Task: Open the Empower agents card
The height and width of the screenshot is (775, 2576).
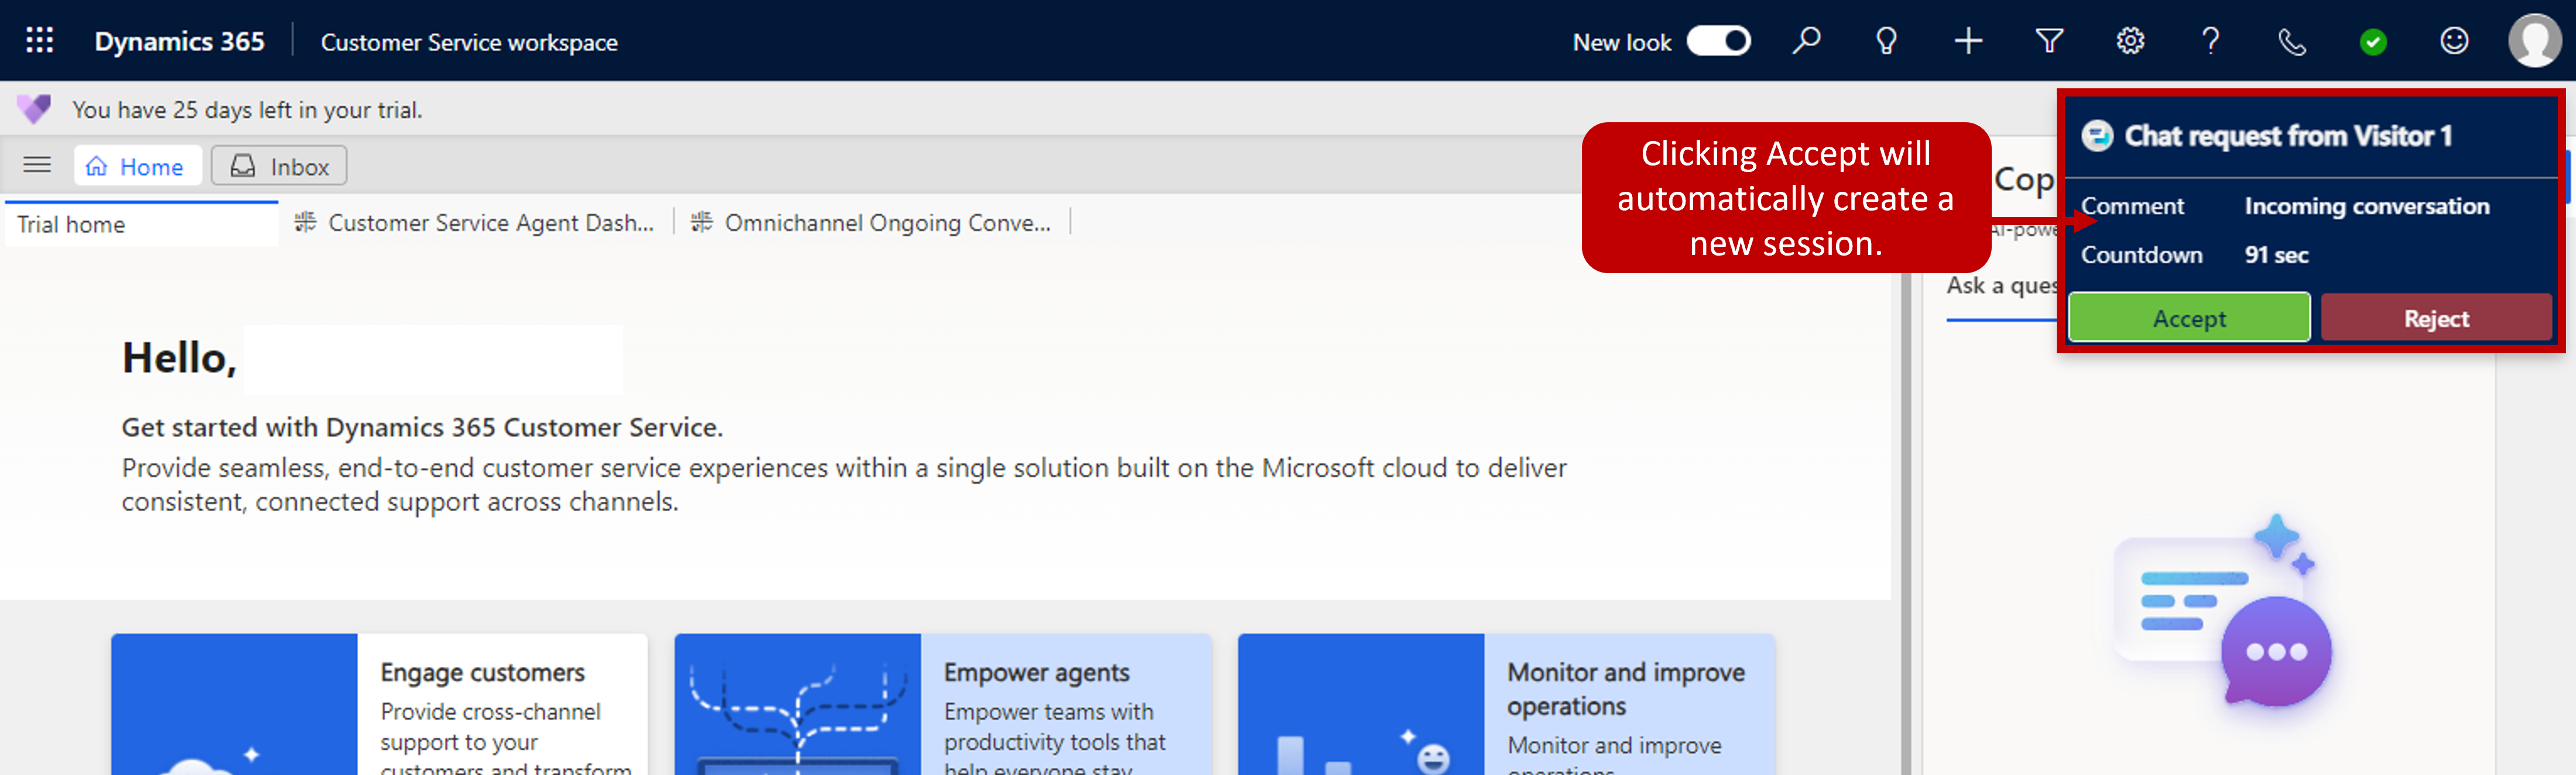Action: [943, 704]
